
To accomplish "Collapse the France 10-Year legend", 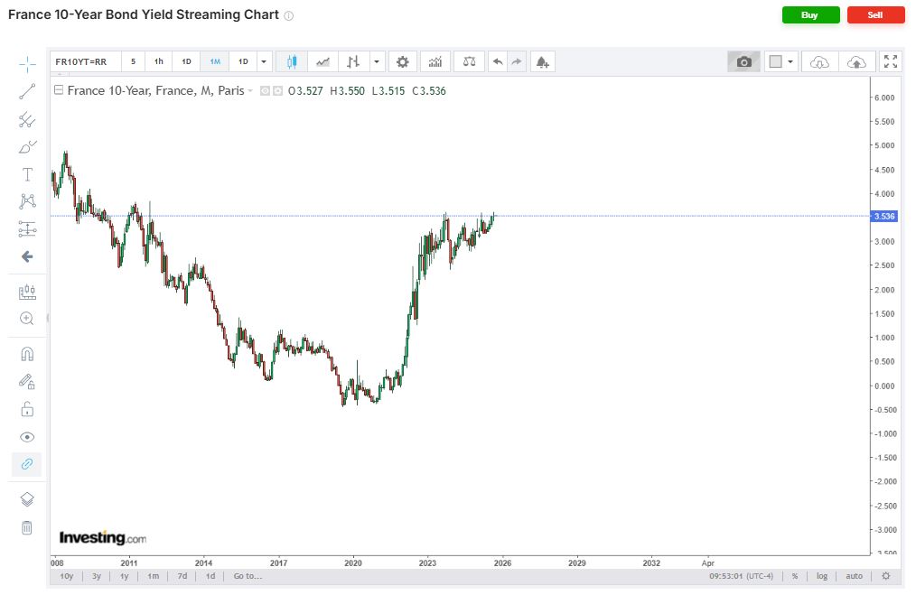I will 59,90.
